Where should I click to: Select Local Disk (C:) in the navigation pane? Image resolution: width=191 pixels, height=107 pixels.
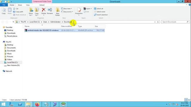click(12, 62)
